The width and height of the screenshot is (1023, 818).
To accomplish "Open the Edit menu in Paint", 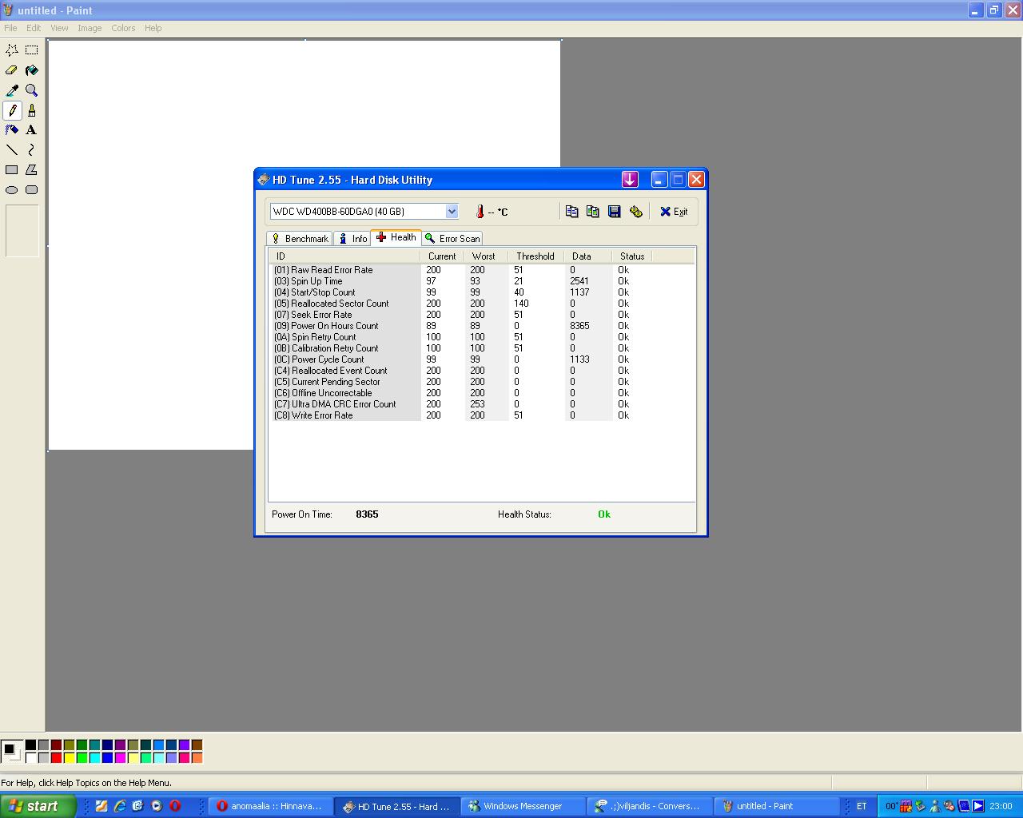I will [34, 28].
